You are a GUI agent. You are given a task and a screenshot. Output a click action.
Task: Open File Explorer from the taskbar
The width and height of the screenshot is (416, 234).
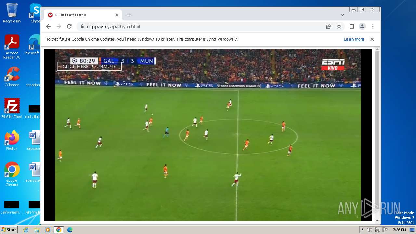click(x=37, y=230)
